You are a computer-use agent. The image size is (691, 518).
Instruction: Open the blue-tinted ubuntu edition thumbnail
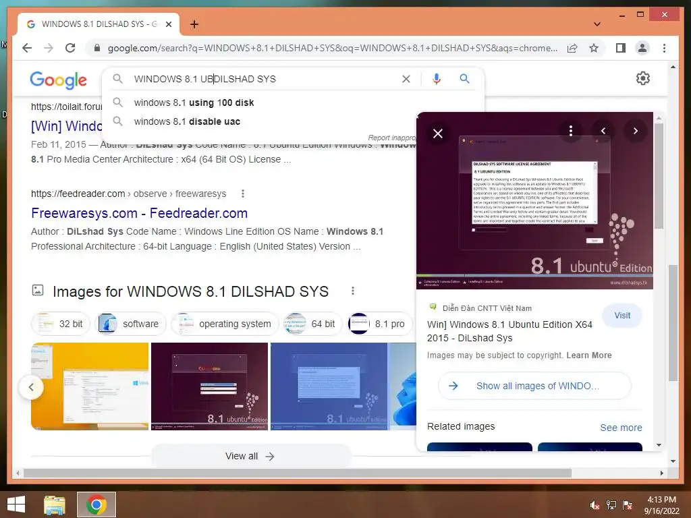click(329, 386)
